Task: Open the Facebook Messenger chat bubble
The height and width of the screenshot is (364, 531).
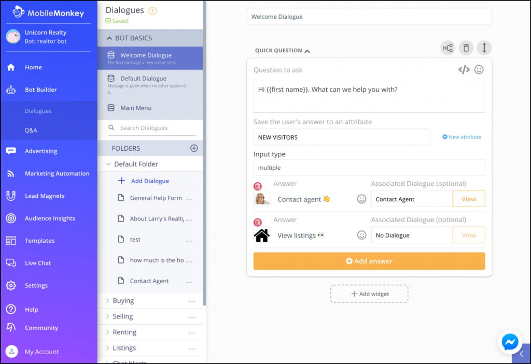Action: pyautogui.click(x=510, y=342)
